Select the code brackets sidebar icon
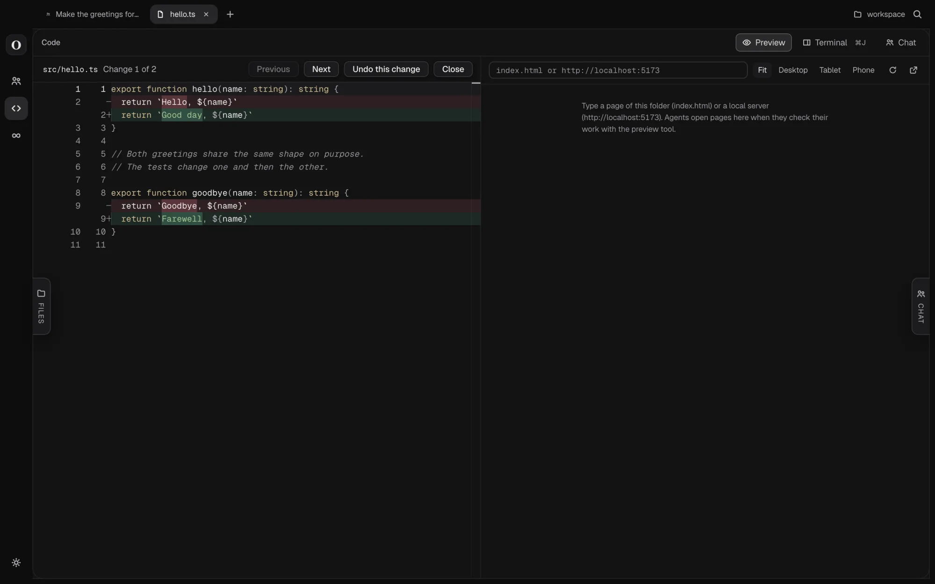This screenshot has width=935, height=584. pyautogui.click(x=16, y=108)
